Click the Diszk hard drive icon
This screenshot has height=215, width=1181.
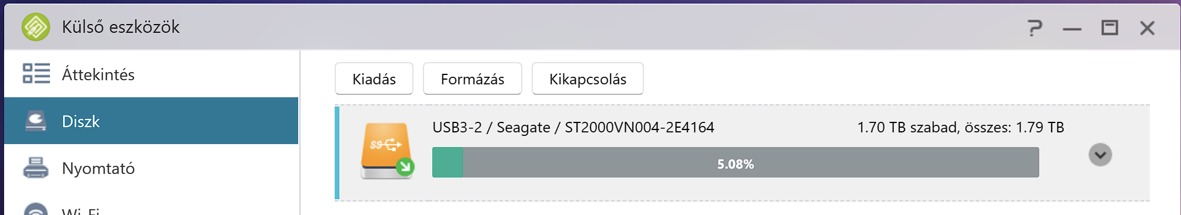36,121
